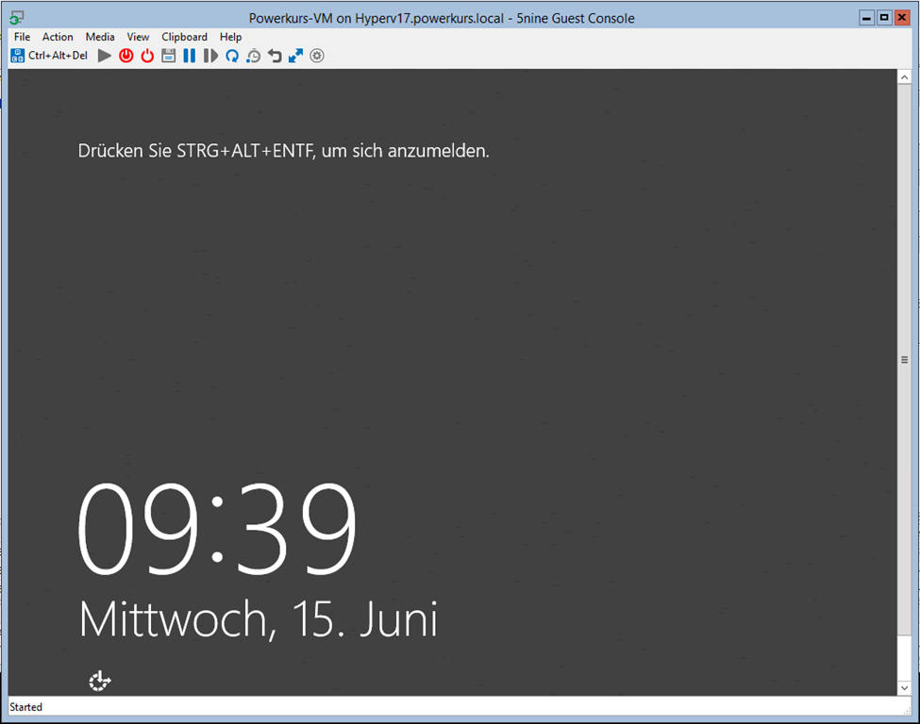Click the Ease of Access icon on the lock screen

(100, 681)
